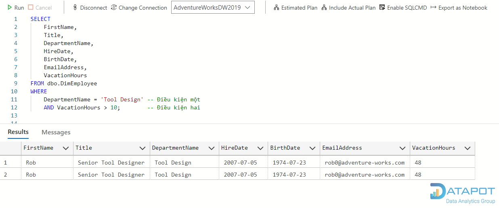Click the Disconnect button label
The image size is (499, 208).
coord(94,8)
